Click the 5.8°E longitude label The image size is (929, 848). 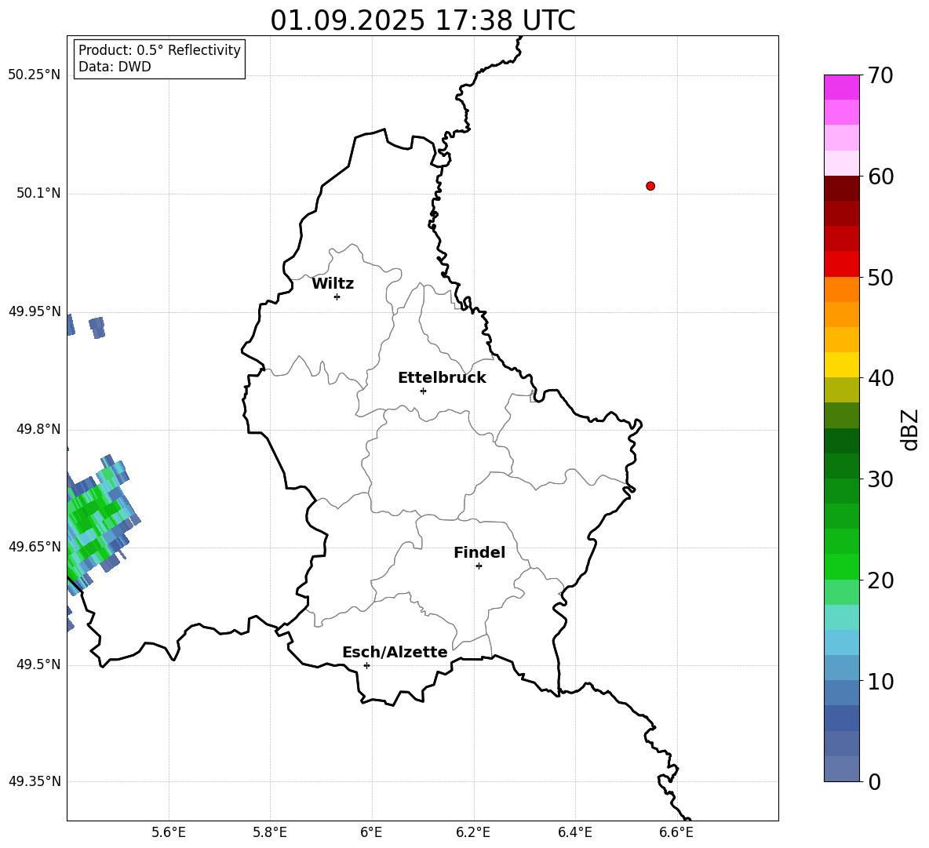coord(270,832)
